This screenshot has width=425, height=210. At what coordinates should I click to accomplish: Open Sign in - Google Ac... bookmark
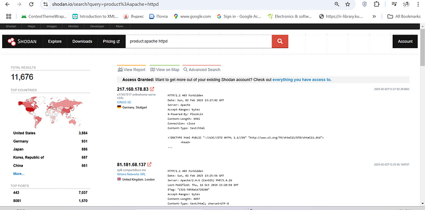click(x=239, y=16)
